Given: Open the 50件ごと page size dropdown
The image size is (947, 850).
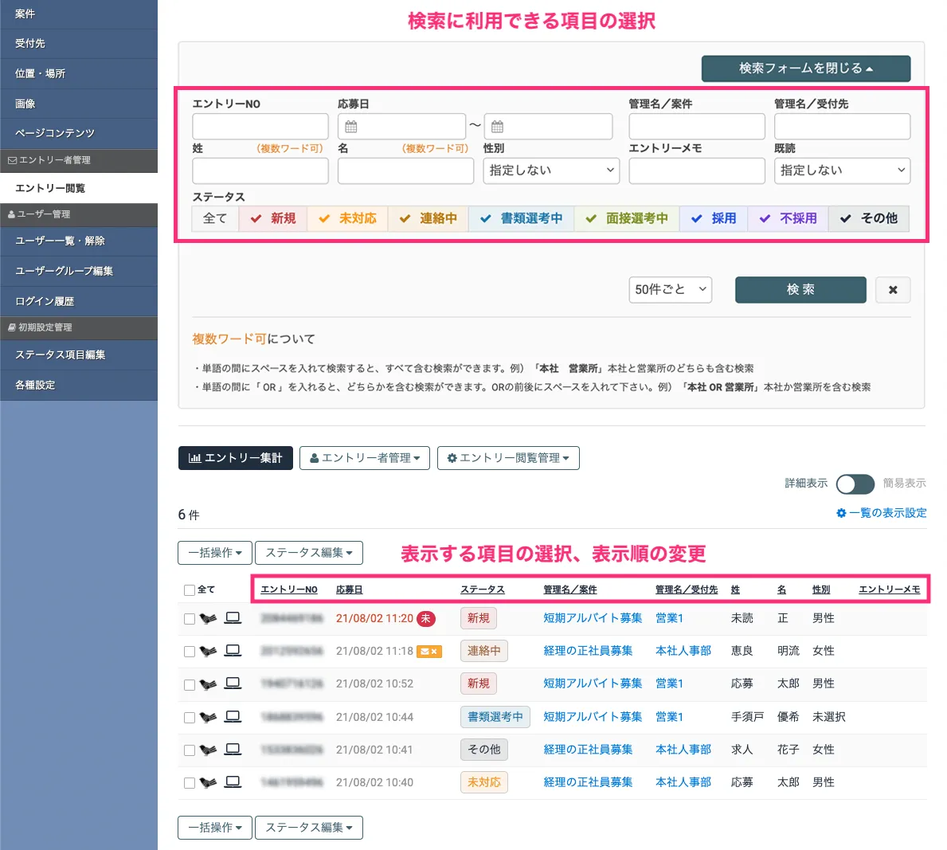Looking at the screenshot, I should (x=670, y=290).
